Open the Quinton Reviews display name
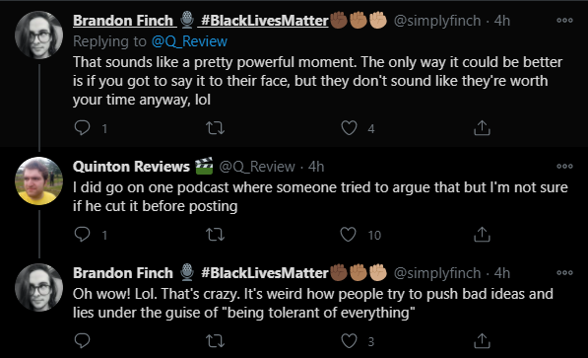 click(131, 167)
